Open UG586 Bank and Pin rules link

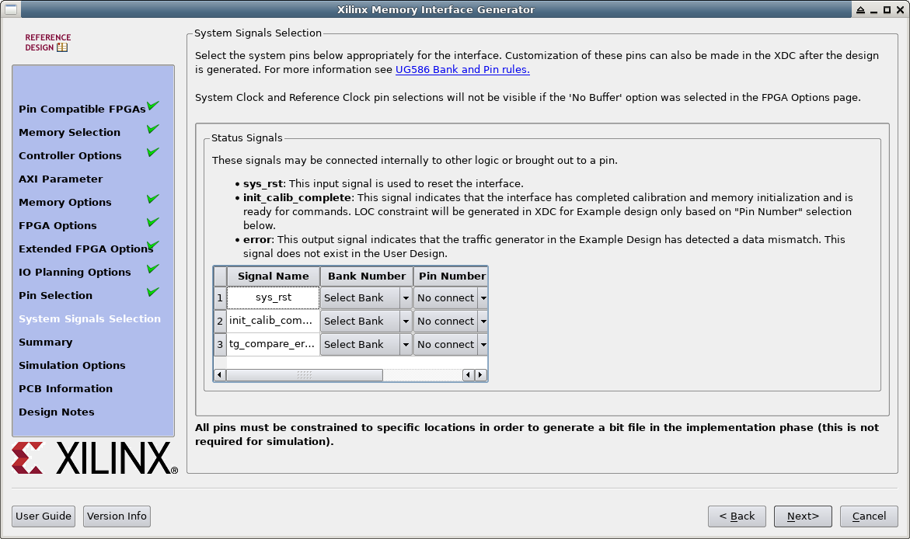pos(462,69)
